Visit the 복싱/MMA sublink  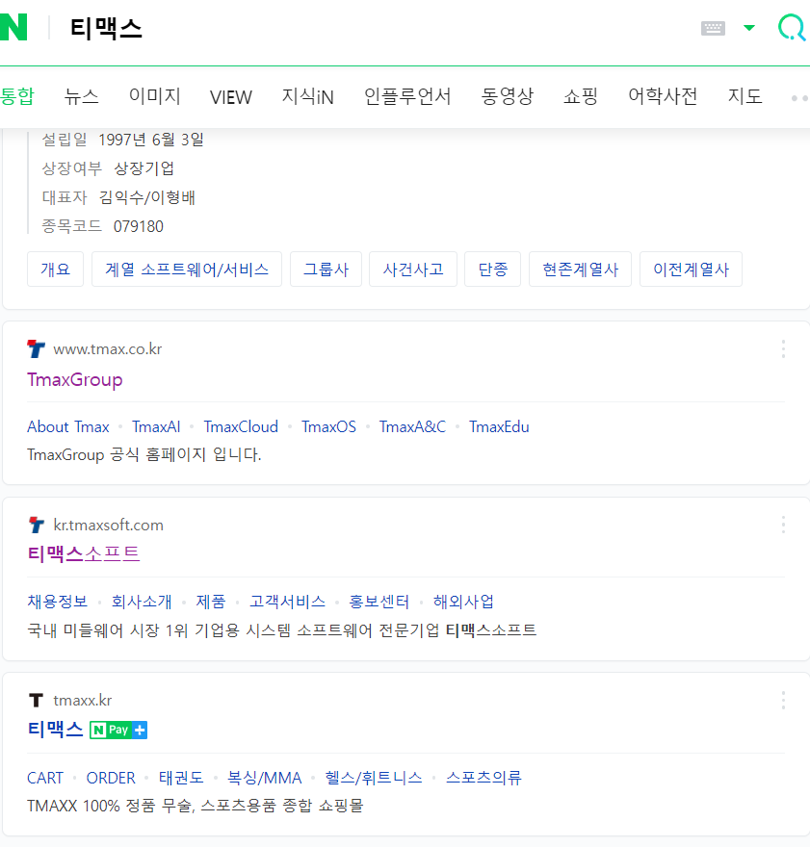[x=264, y=778]
